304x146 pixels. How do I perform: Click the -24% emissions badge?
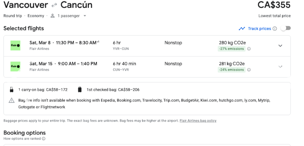(231, 70)
